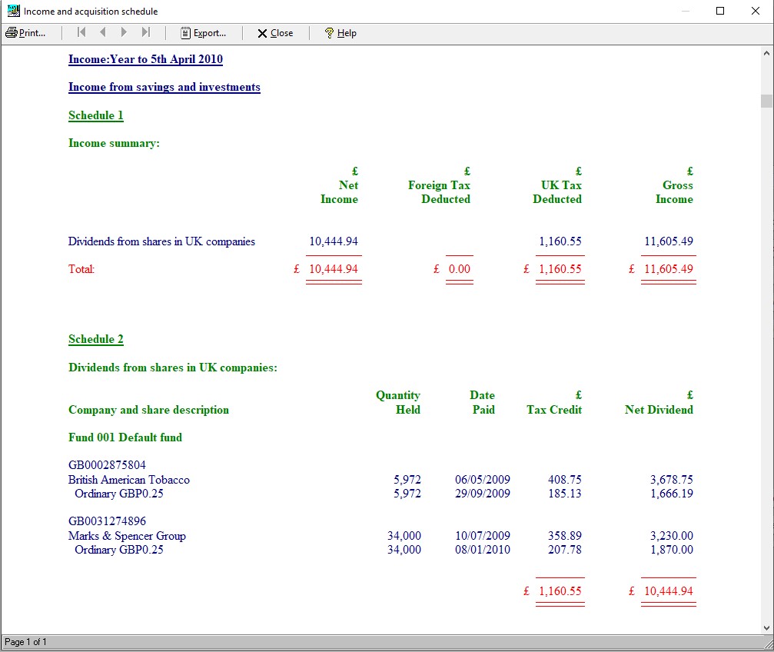Screen dimensions: 774x652
Task: Go to the first page
Action: tap(81, 32)
